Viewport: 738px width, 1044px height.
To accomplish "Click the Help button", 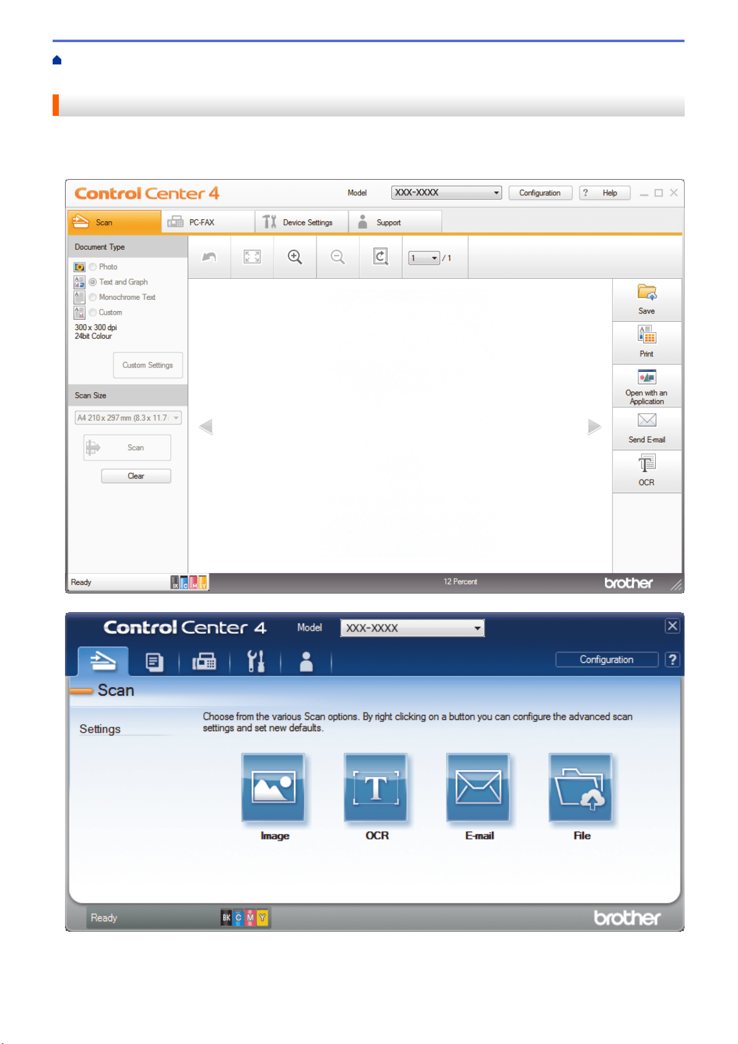I will [x=605, y=193].
